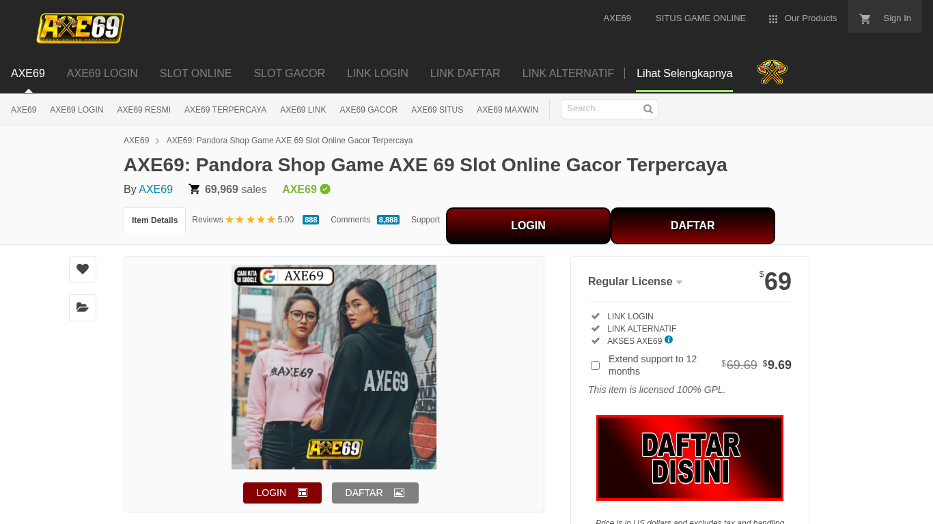Click the breadcrumb page title text

coord(290,141)
